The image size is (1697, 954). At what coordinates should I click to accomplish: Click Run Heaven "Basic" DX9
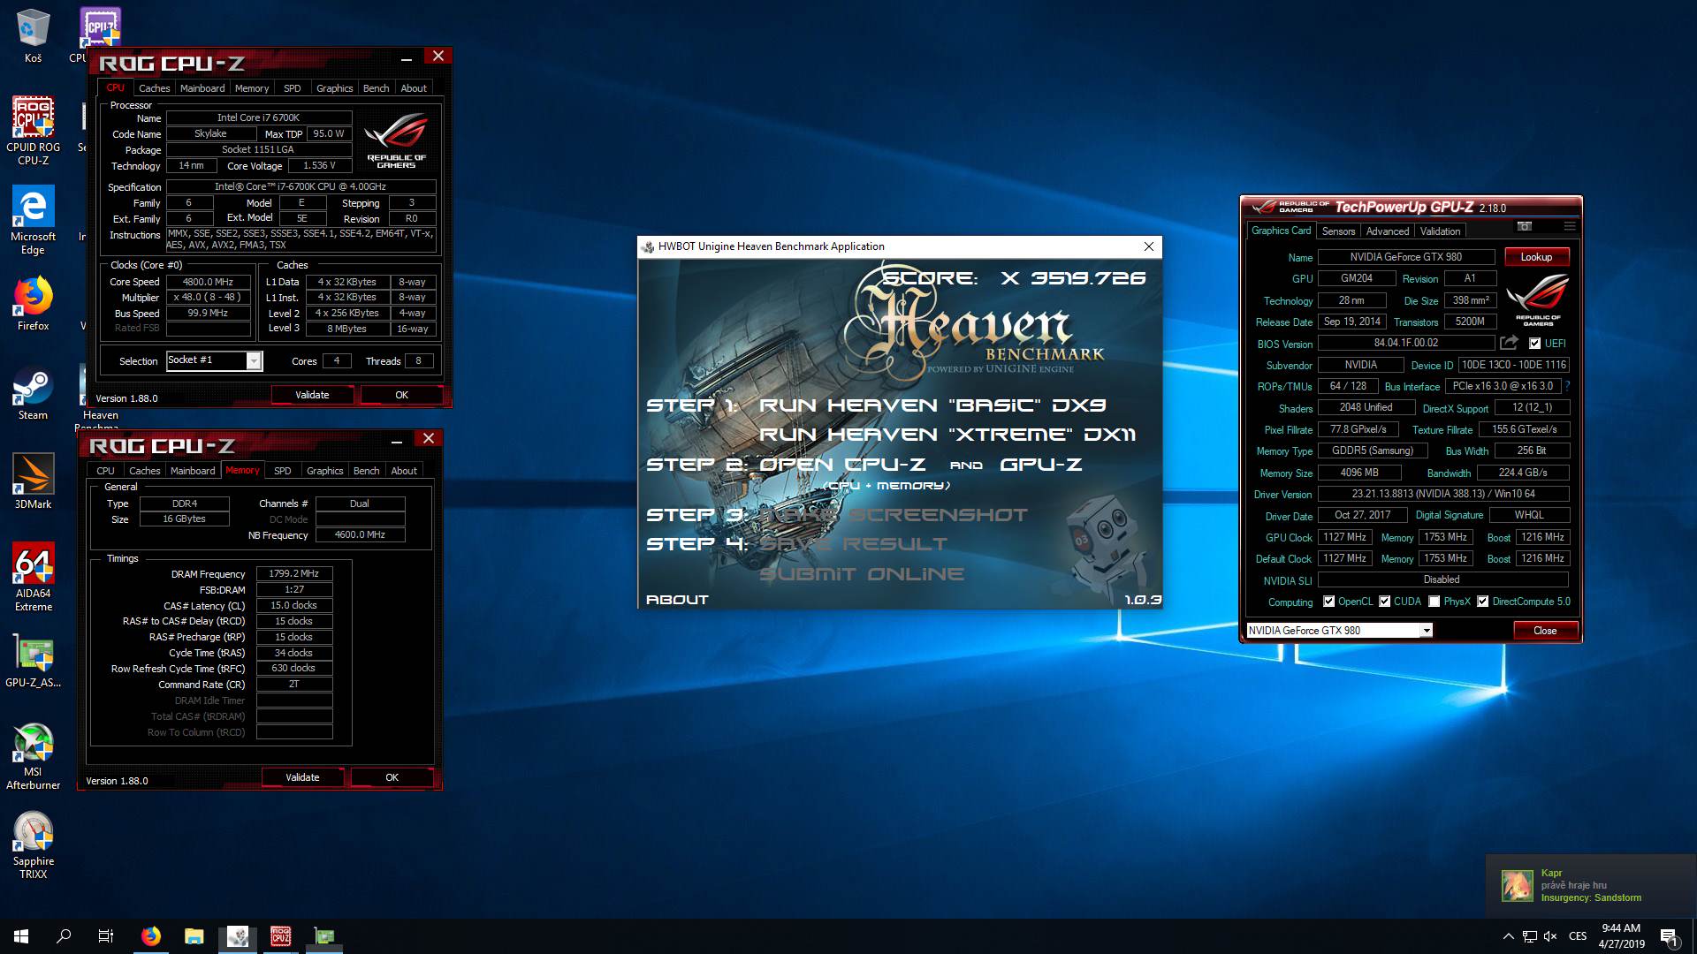(932, 405)
